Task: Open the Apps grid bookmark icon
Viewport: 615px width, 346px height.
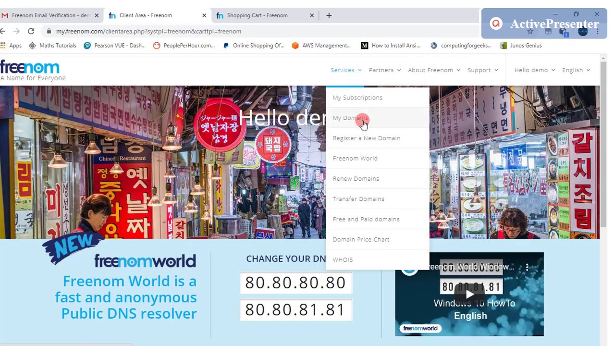Action: tap(3, 46)
